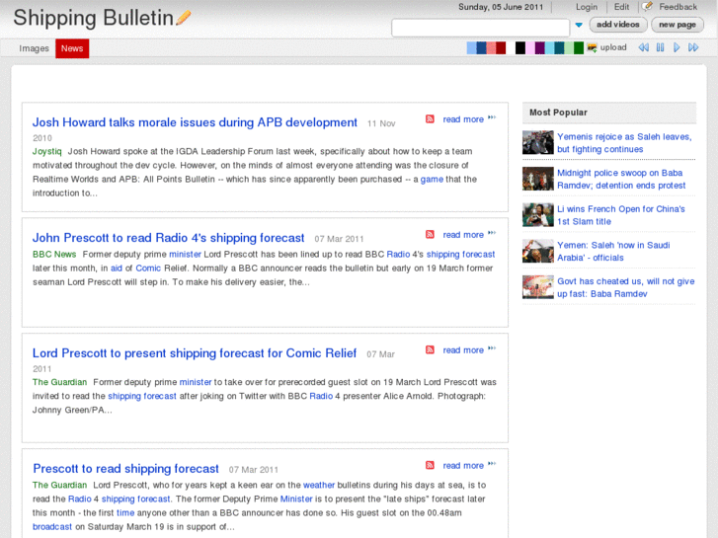Image resolution: width=718 pixels, height=538 pixels.
Task: Click RSS icon on Lord Prescott Comic Relief article
Action: coord(430,350)
